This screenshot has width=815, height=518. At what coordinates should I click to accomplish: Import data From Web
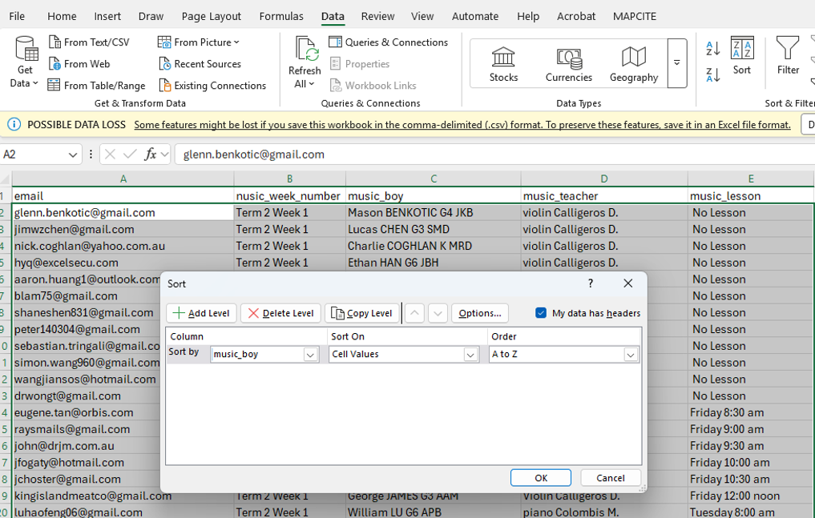79,64
